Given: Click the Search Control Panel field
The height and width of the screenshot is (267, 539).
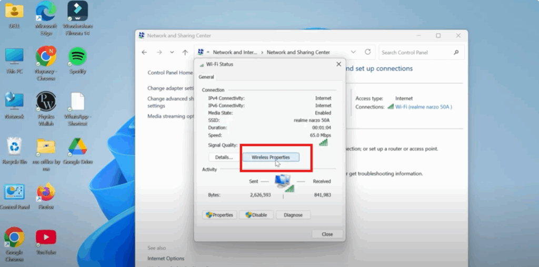Looking at the screenshot, I should (416, 52).
